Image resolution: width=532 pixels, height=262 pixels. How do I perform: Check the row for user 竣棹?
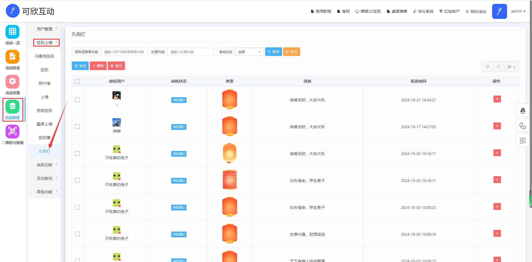[77, 127]
